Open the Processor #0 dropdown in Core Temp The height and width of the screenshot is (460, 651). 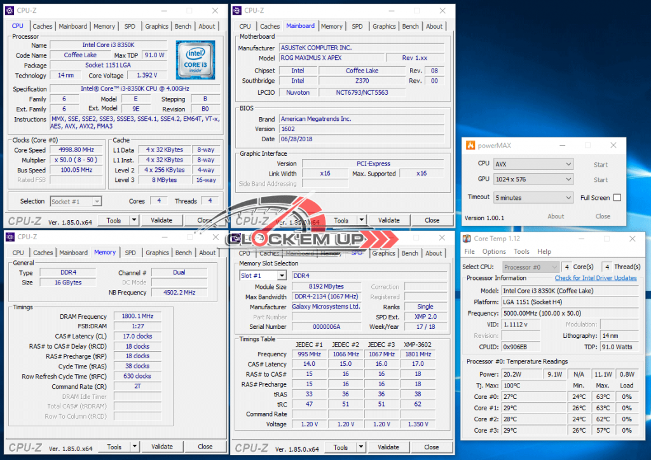(x=530, y=267)
